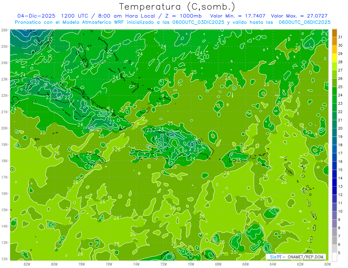Click the "14" value on the color scale

click(340, 178)
